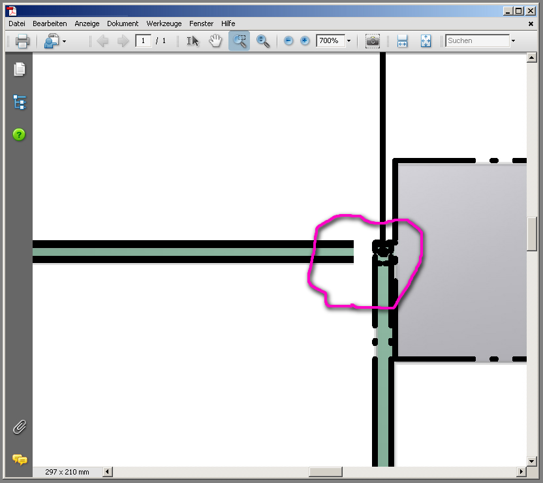Select the Snapshot camera tool
543x483 pixels.
tap(373, 41)
